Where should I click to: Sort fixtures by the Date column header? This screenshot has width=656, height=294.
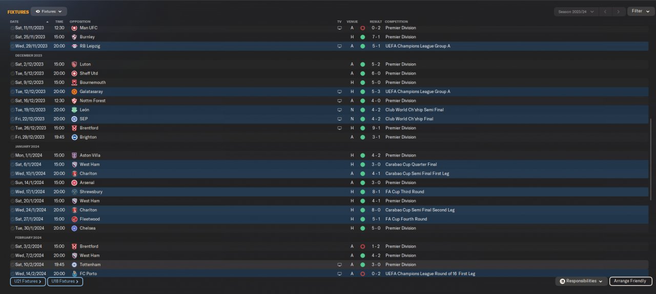pos(14,21)
